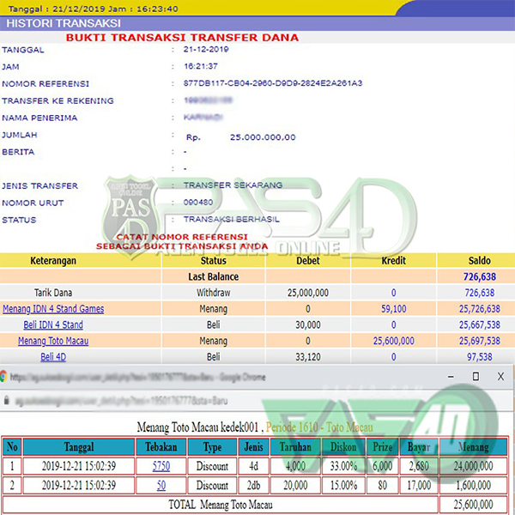Click Last Balance value 726,638

pos(480,277)
